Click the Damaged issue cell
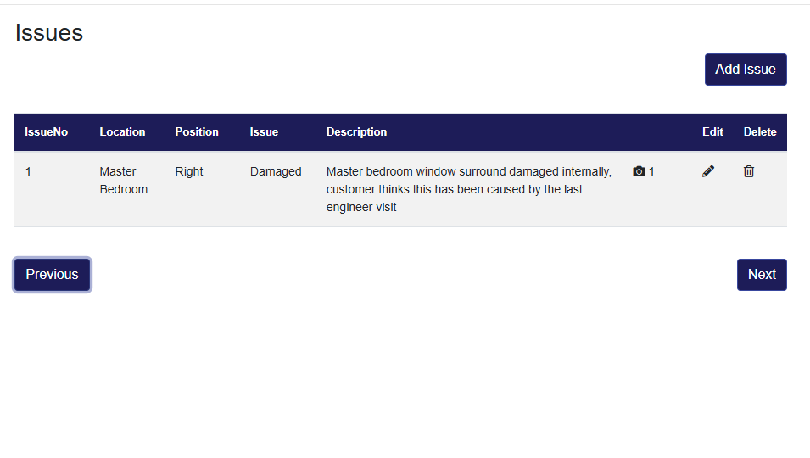The height and width of the screenshot is (458, 810). pyautogui.click(x=276, y=171)
